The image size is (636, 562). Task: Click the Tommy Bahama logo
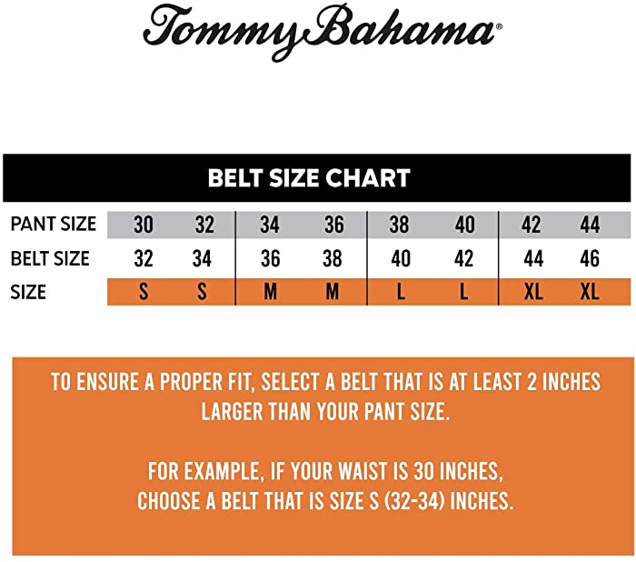[323, 32]
